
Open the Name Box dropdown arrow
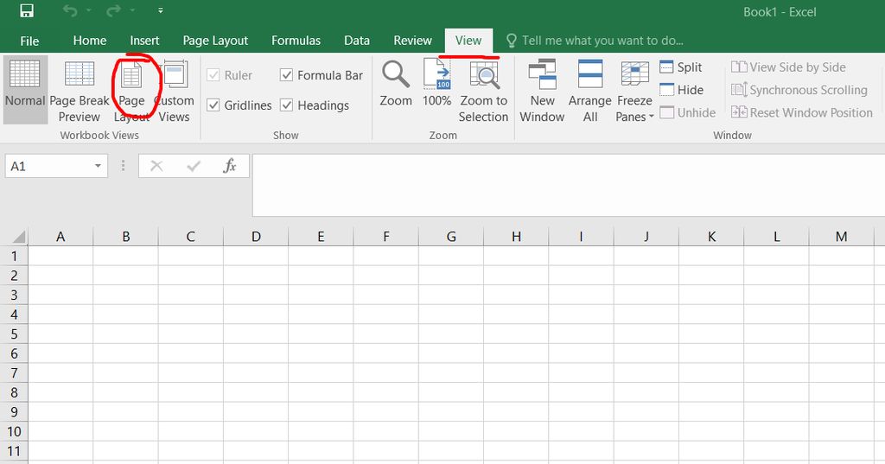click(98, 166)
